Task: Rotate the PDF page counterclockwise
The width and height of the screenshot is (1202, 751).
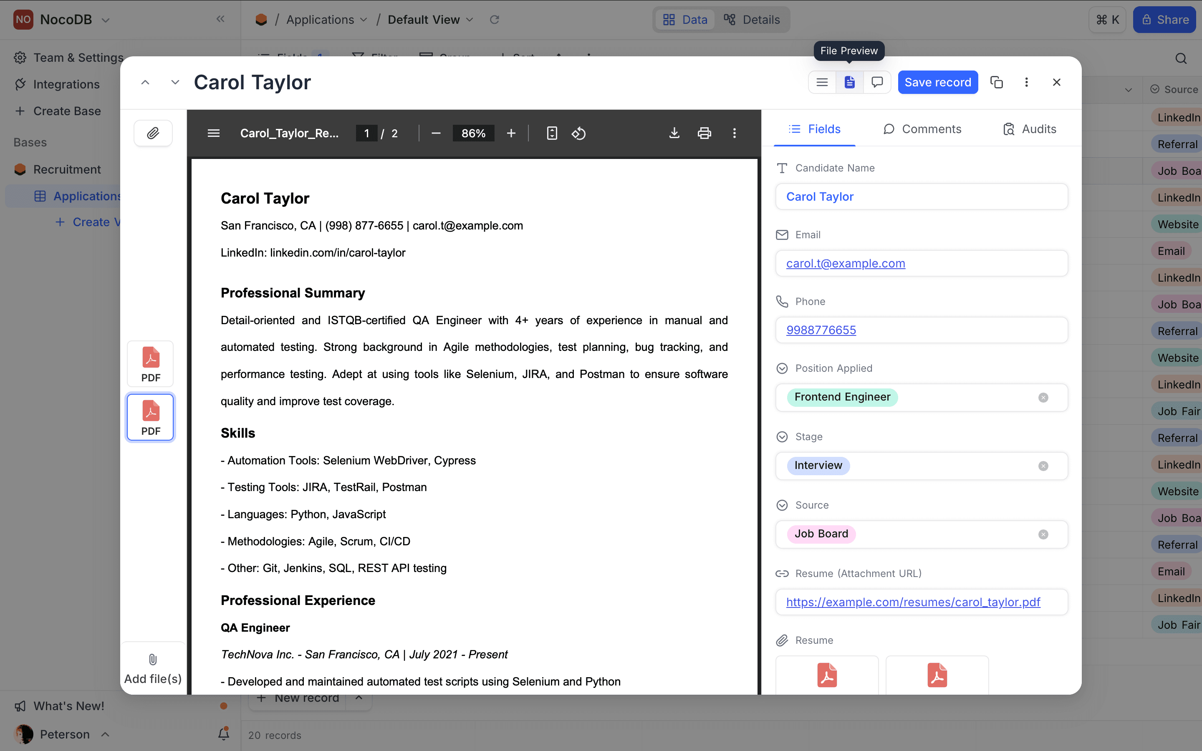Action: pyautogui.click(x=578, y=133)
